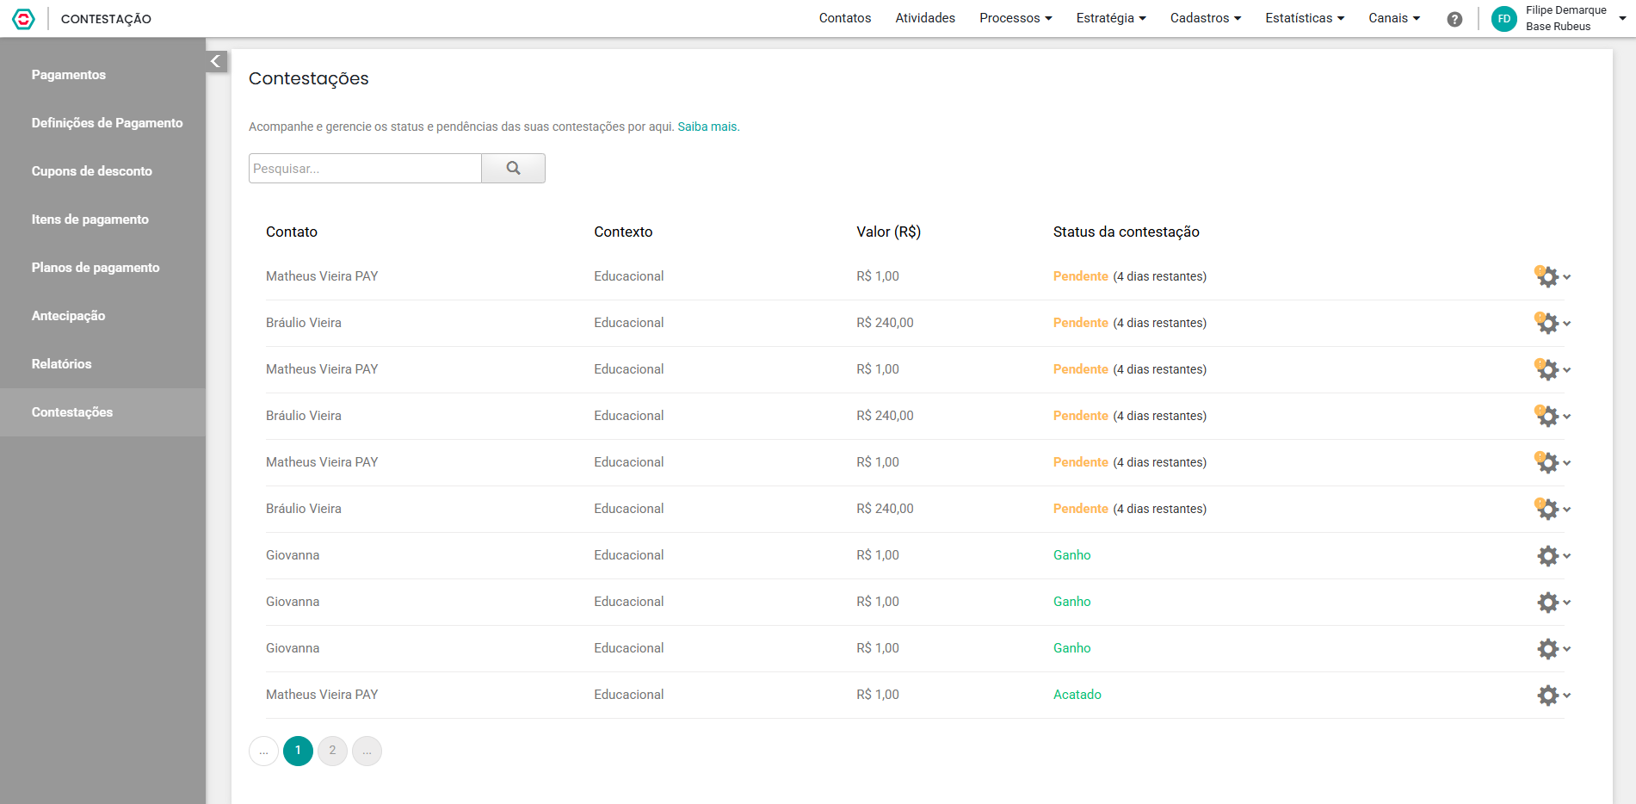Focus the Pesquisar search field

pyautogui.click(x=365, y=168)
